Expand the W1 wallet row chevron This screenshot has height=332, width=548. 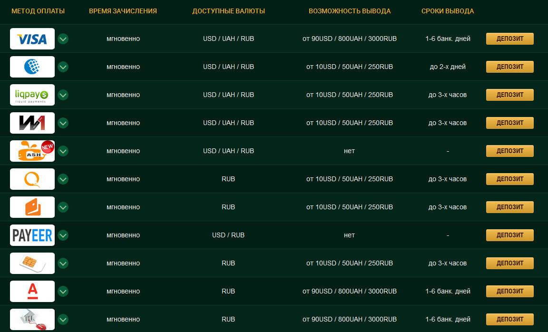point(63,123)
